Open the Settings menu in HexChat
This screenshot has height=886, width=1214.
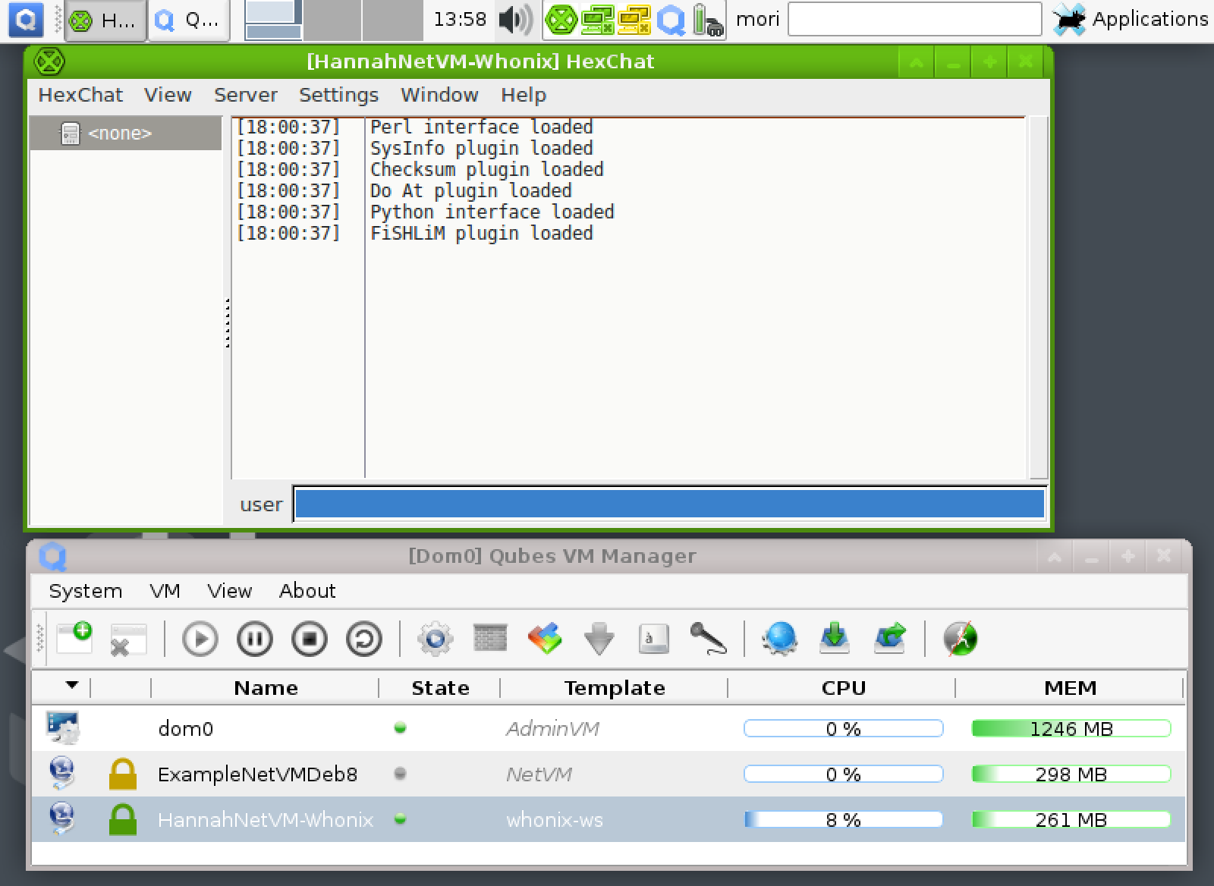click(x=338, y=95)
